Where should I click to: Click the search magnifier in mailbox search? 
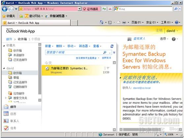105,52
